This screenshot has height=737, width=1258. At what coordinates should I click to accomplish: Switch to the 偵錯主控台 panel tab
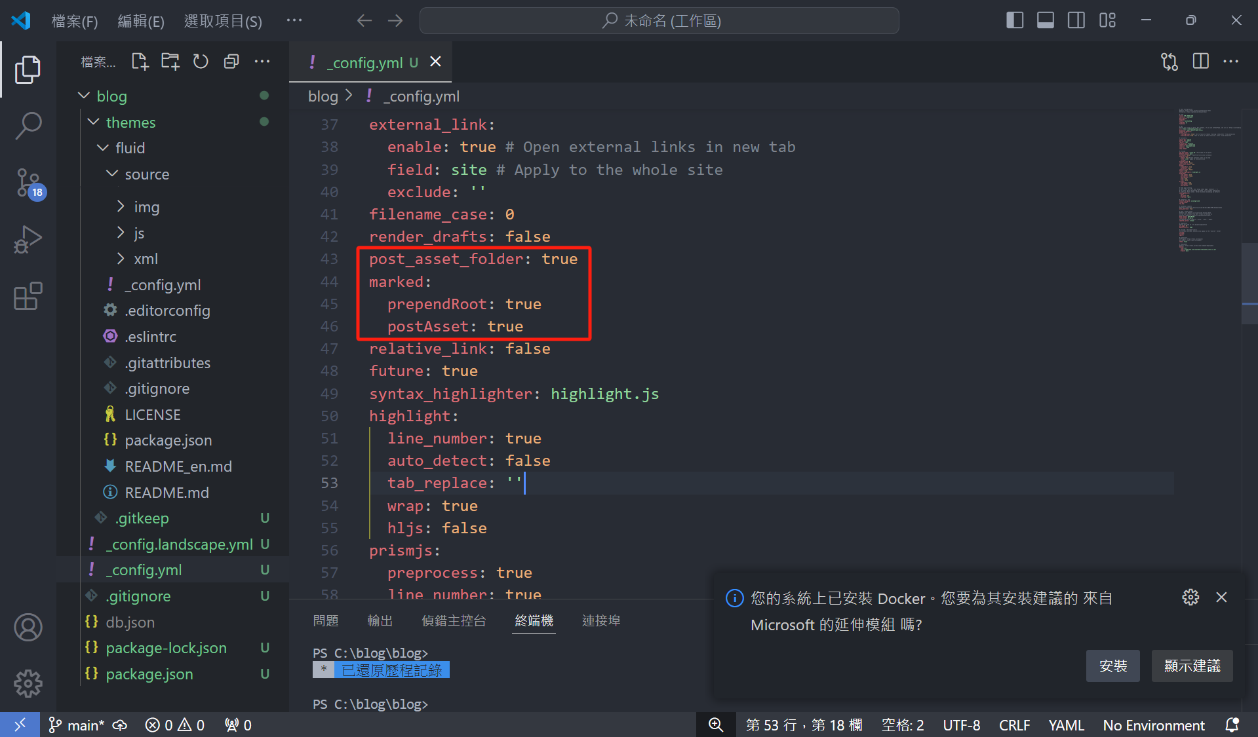click(454, 620)
